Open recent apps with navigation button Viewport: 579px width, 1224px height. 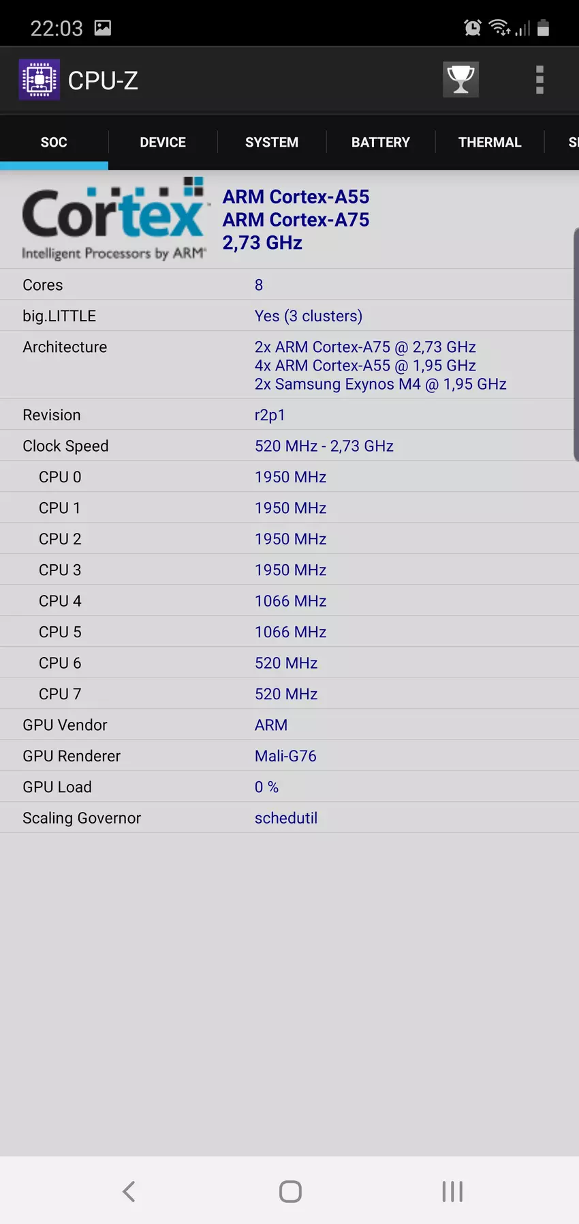coord(452,1191)
